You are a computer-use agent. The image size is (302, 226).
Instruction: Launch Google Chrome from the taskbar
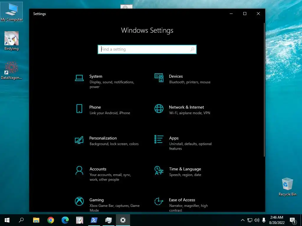(x=51, y=220)
